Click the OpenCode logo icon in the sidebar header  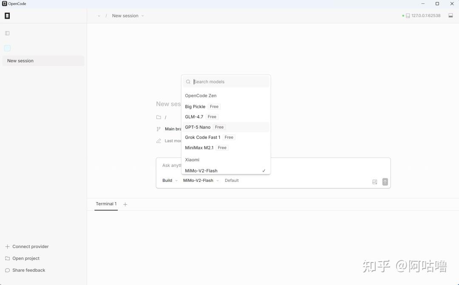coord(7,16)
